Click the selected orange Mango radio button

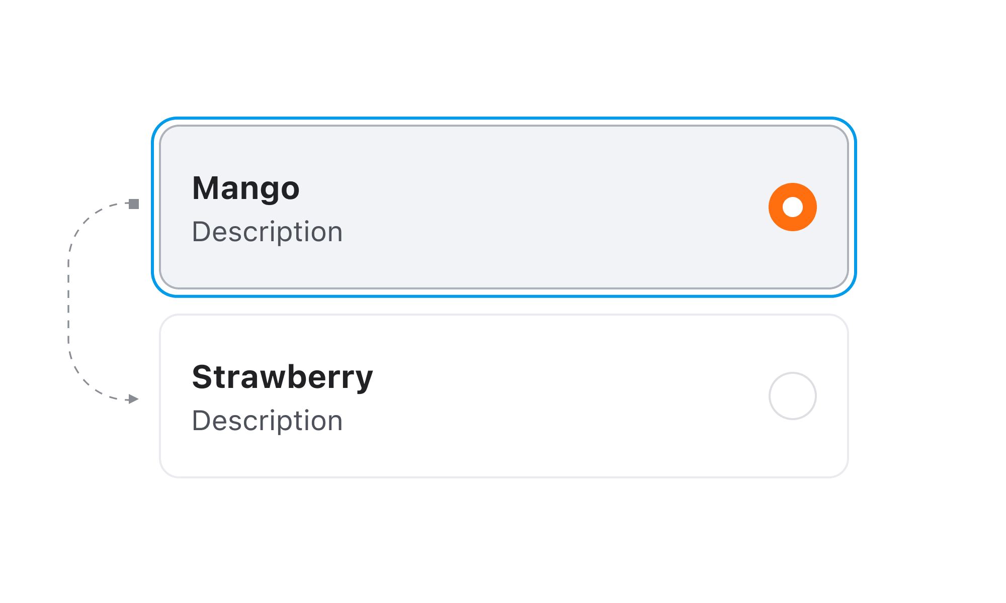coord(792,207)
